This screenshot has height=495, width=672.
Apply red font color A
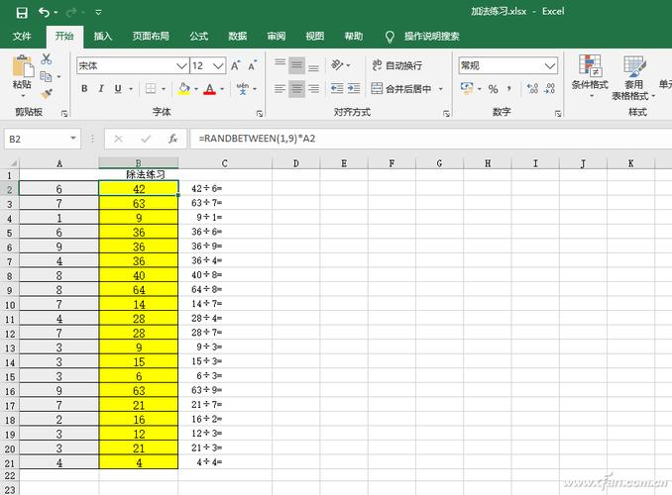click(x=209, y=89)
